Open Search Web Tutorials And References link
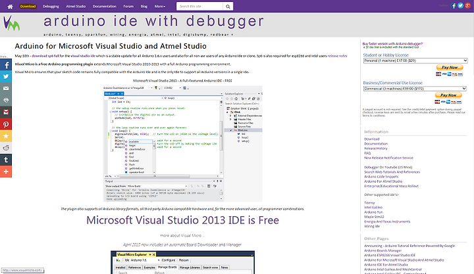Screen dimensions: 474x274 pyautogui.click(x=392, y=172)
